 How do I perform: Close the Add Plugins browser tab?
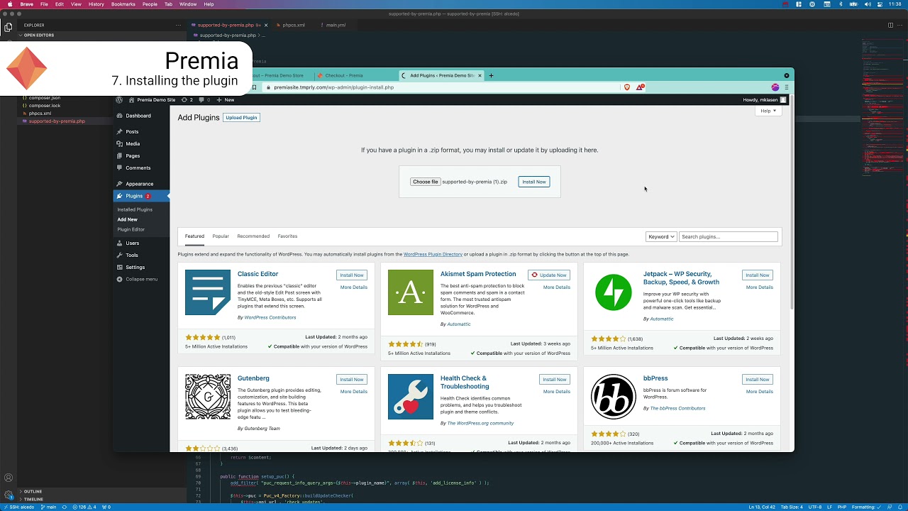click(x=480, y=75)
